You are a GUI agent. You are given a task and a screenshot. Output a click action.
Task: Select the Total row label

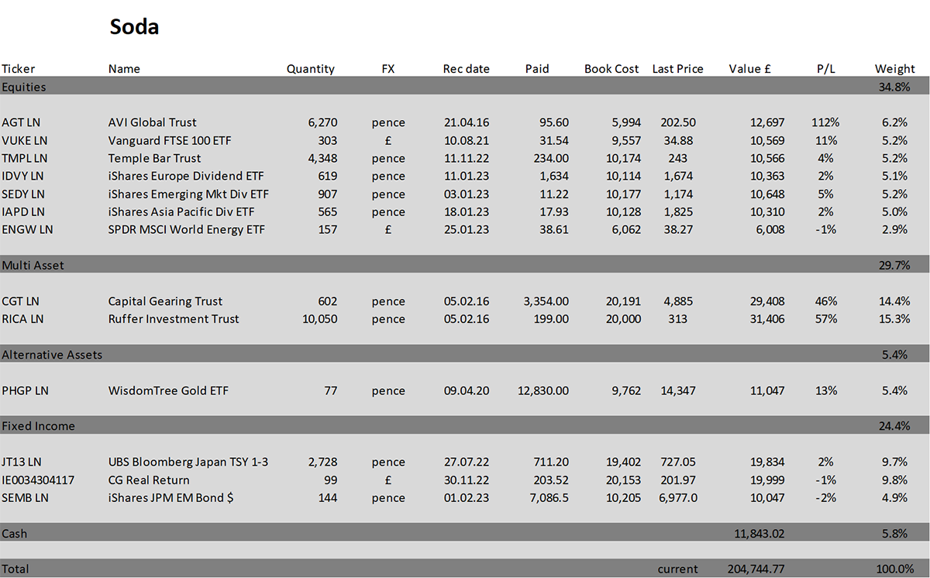15,569
